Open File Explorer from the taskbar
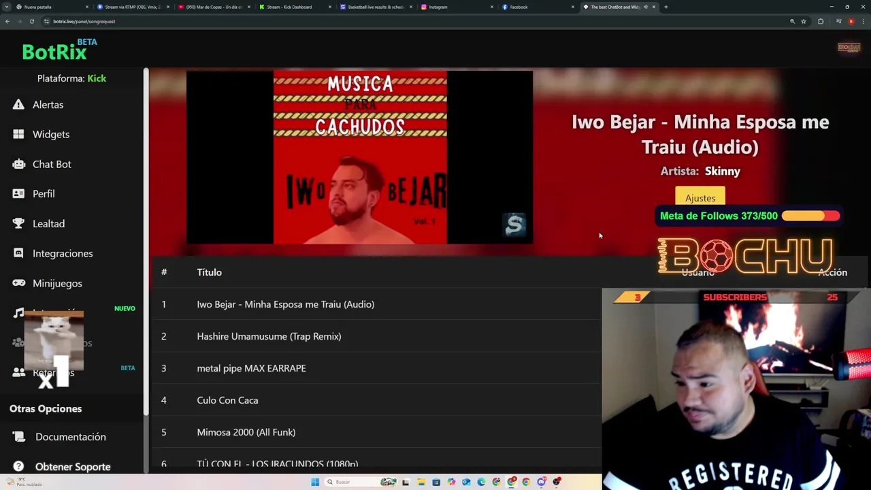 point(421,482)
